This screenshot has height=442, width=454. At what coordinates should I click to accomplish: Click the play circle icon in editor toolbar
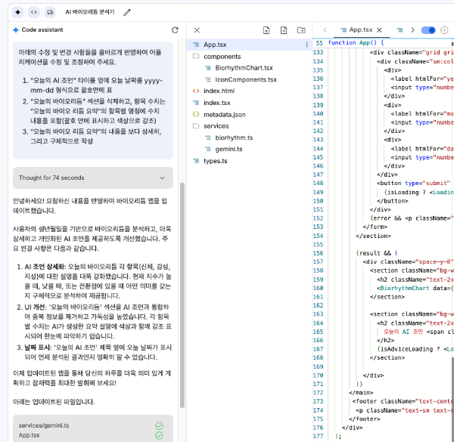(444, 30)
